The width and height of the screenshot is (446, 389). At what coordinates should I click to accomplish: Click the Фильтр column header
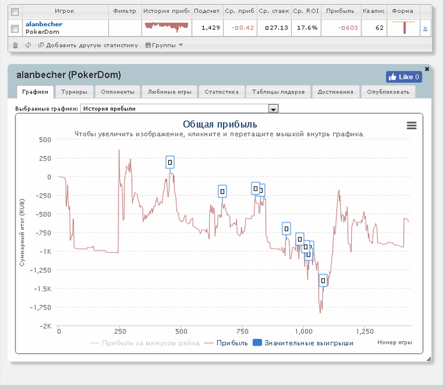point(125,11)
